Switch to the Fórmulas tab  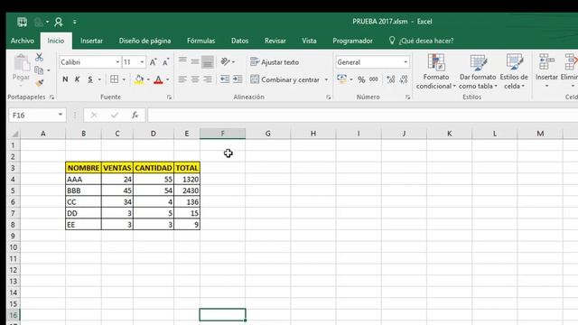pos(200,41)
